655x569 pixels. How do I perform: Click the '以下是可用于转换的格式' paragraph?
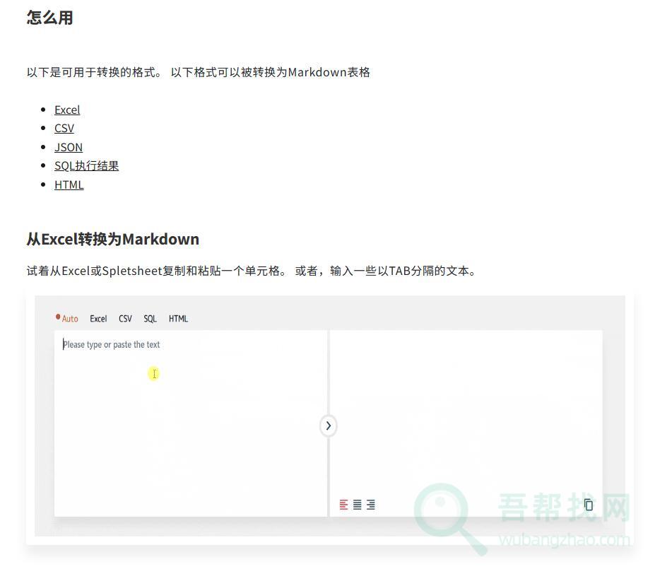198,72
